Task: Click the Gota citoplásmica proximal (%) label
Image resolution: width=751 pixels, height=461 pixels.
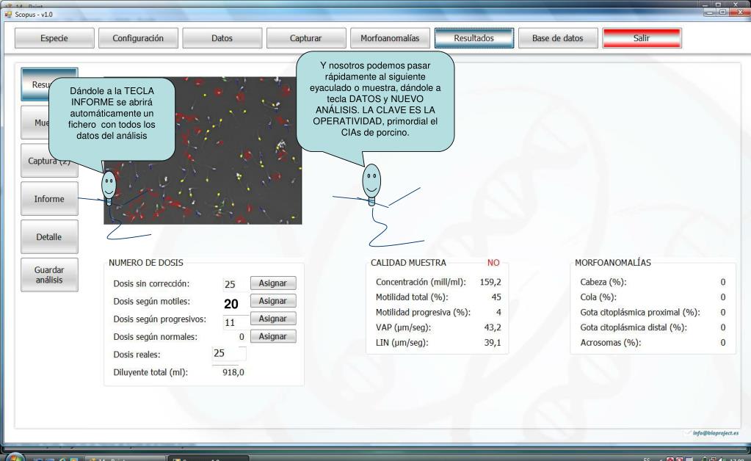Action: pos(640,313)
